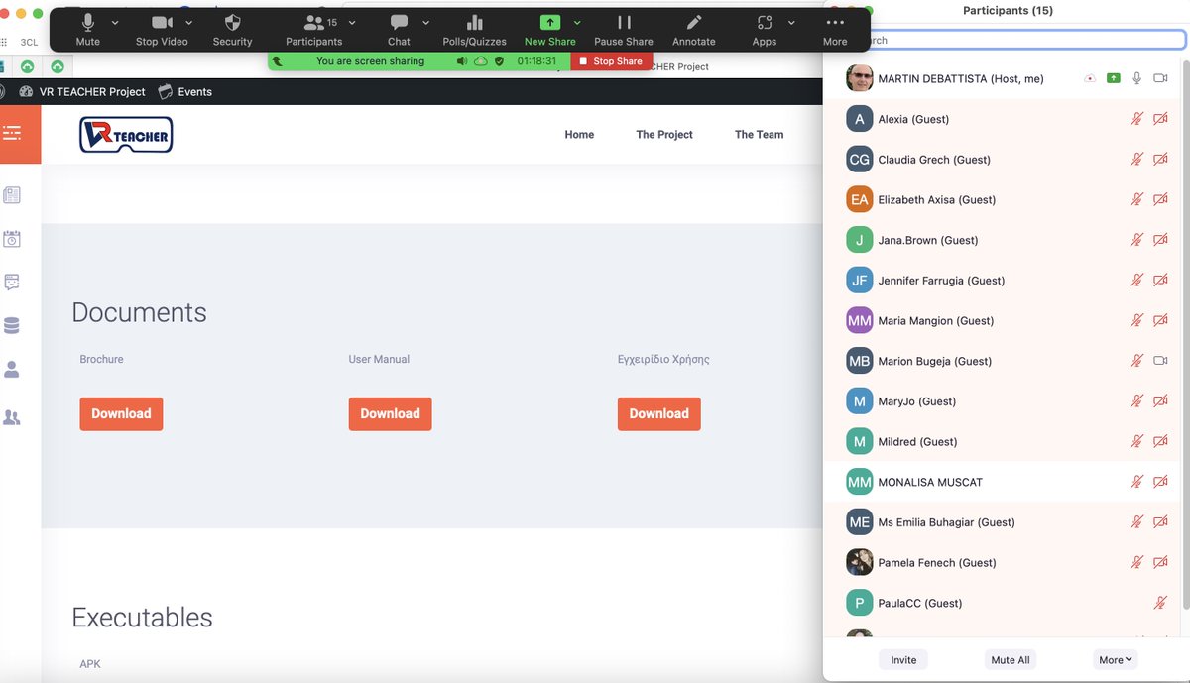
Task: Open the news sidebar icon
Action: [x=12, y=195]
